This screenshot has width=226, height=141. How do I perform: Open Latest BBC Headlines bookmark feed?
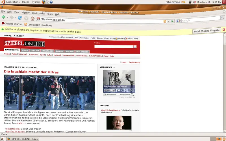pyautogui.click(x=38, y=25)
